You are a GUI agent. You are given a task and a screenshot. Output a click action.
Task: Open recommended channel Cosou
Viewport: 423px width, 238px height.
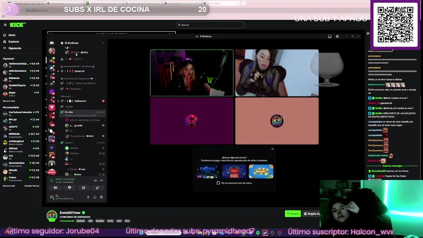coord(21,178)
